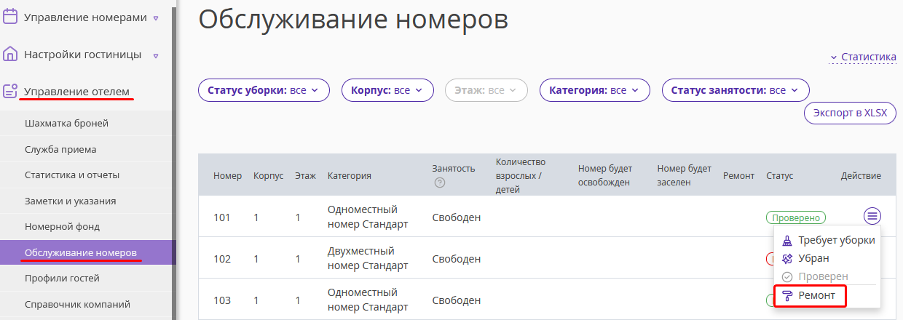This screenshot has height=320, width=903.
Task: Click the Корпус column header
Action: [x=268, y=176]
